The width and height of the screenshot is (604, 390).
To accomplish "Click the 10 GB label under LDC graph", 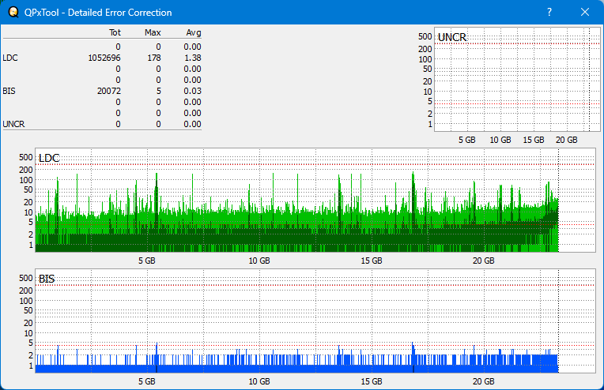I will (x=259, y=261).
